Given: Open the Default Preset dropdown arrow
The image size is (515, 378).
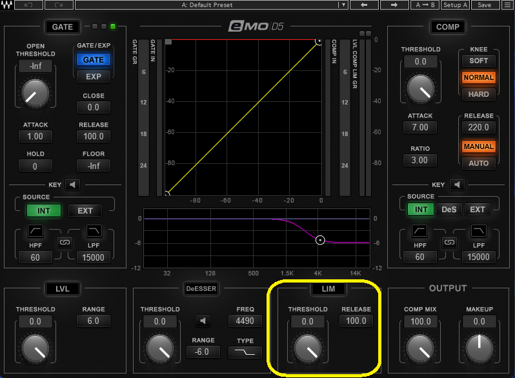Looking at the screenshot, I should (x=343, y=5).
